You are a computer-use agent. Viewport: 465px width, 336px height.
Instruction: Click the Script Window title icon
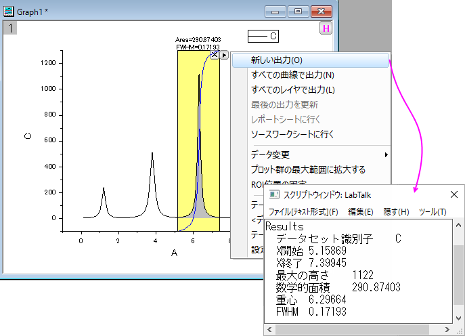tap(274, 194)
